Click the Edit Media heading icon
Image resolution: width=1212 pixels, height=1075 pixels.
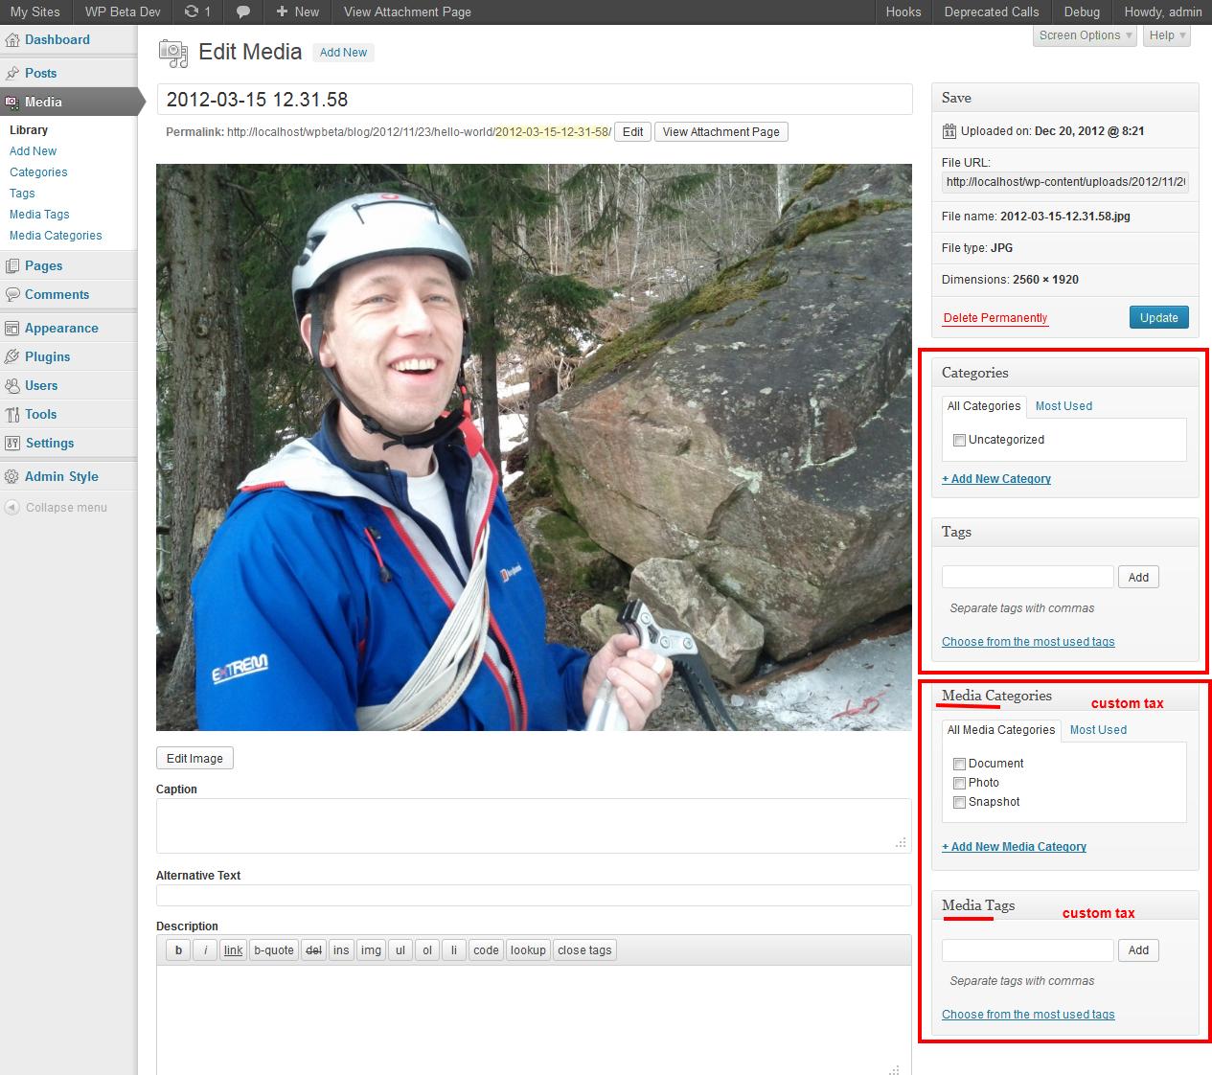pyautogui.click(x=173, y=53)
